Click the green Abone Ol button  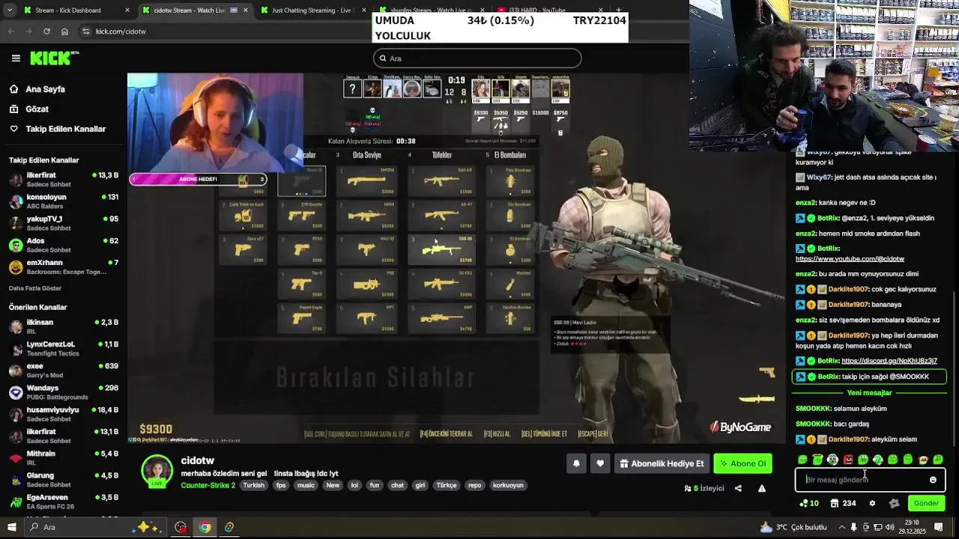click(742, 463)
